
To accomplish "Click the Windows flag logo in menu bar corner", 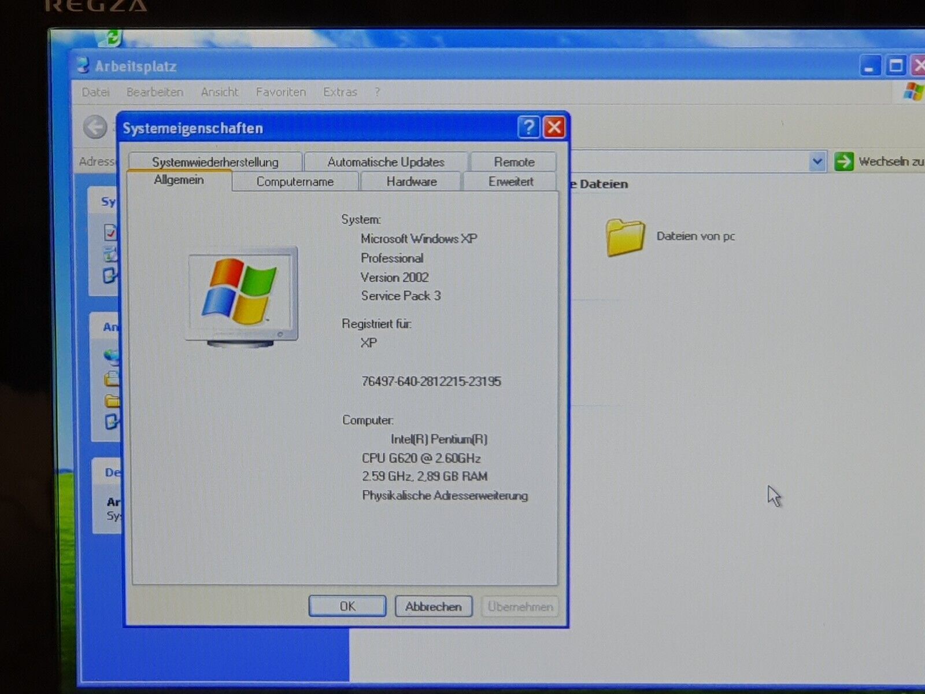I will tap(913, 92).
